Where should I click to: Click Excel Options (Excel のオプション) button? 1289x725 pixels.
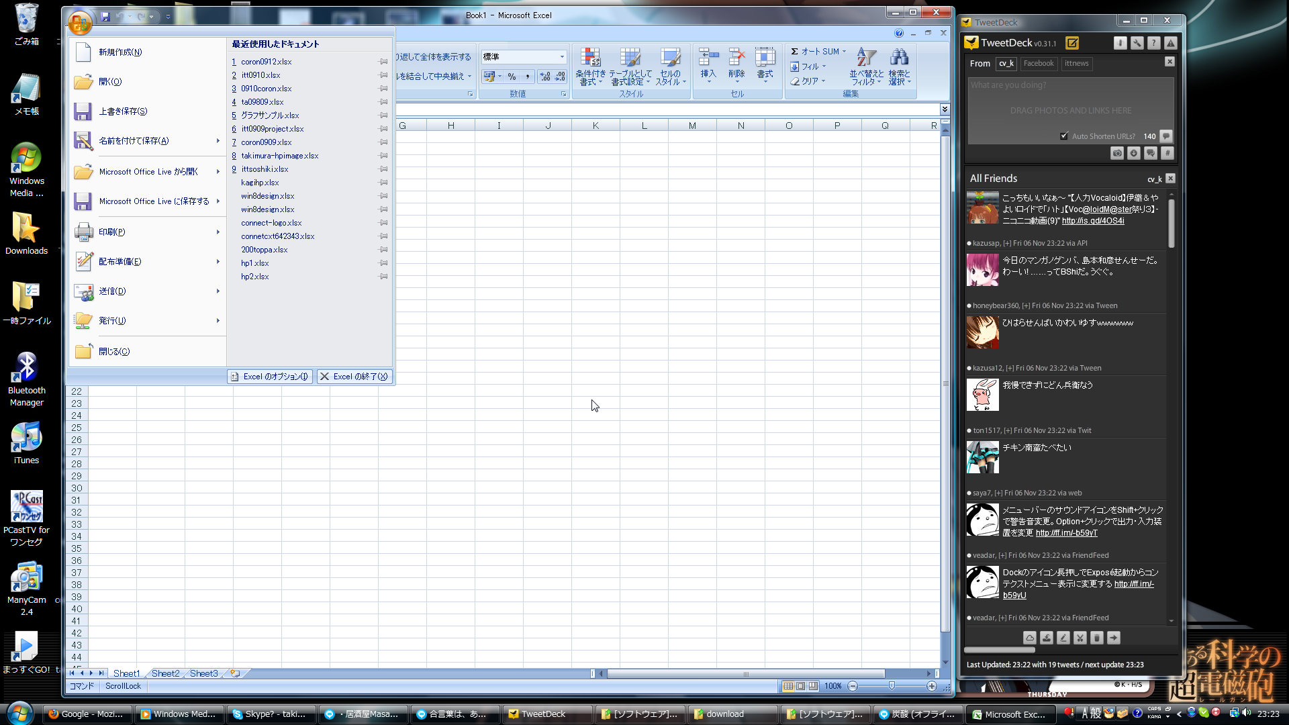270,377
